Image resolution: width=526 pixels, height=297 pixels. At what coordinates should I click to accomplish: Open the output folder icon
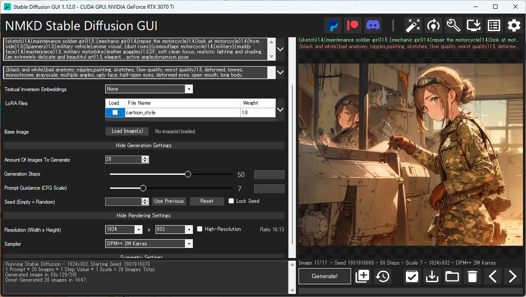pyautogui.click(x=452, y=276)
